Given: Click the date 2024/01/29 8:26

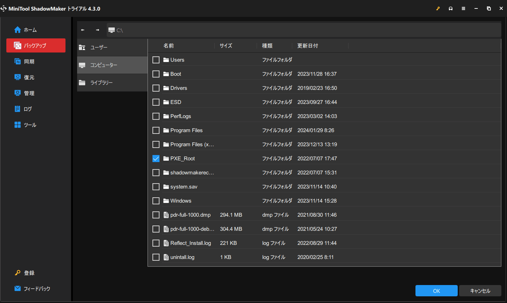Looking at the screenshot, I should coord(316,130).
